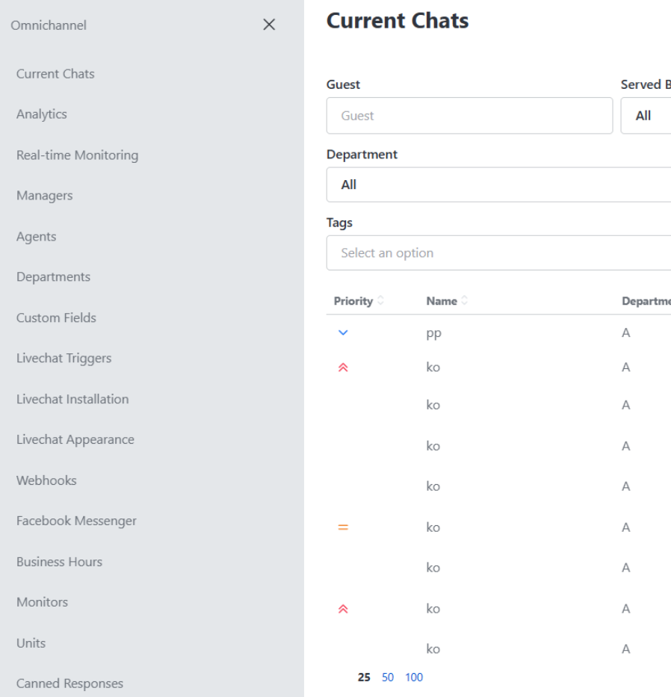Open the Tags select-an-option dropdown

click(x=498, y=253)
